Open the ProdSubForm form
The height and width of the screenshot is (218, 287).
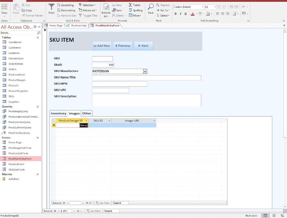pyautogui.click(x=16, y=164)
